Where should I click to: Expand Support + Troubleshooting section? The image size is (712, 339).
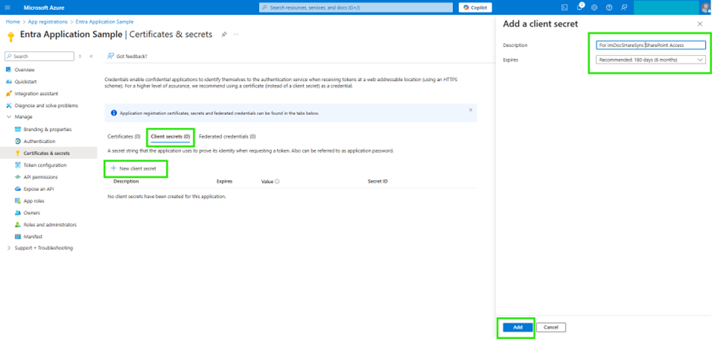tap(8, 247)
